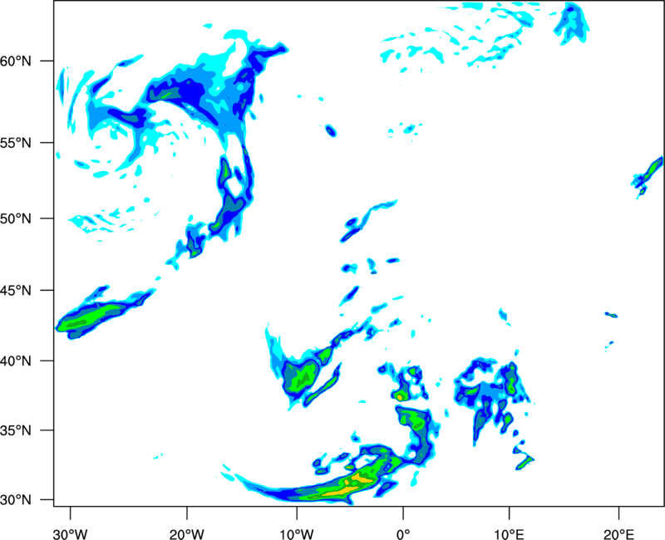Click the 0° longitude label
Viewport: 665px width, 540px height.
pyautogui.click(x=403, y=534)
